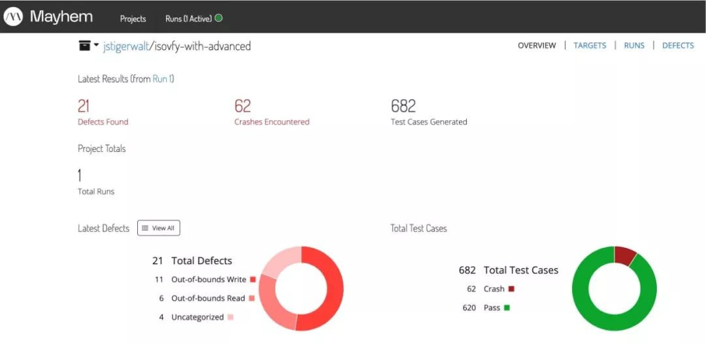This screenshot has width=706, height=343.
Task: Click the green active runs indicator
Action: coord(218,18)
